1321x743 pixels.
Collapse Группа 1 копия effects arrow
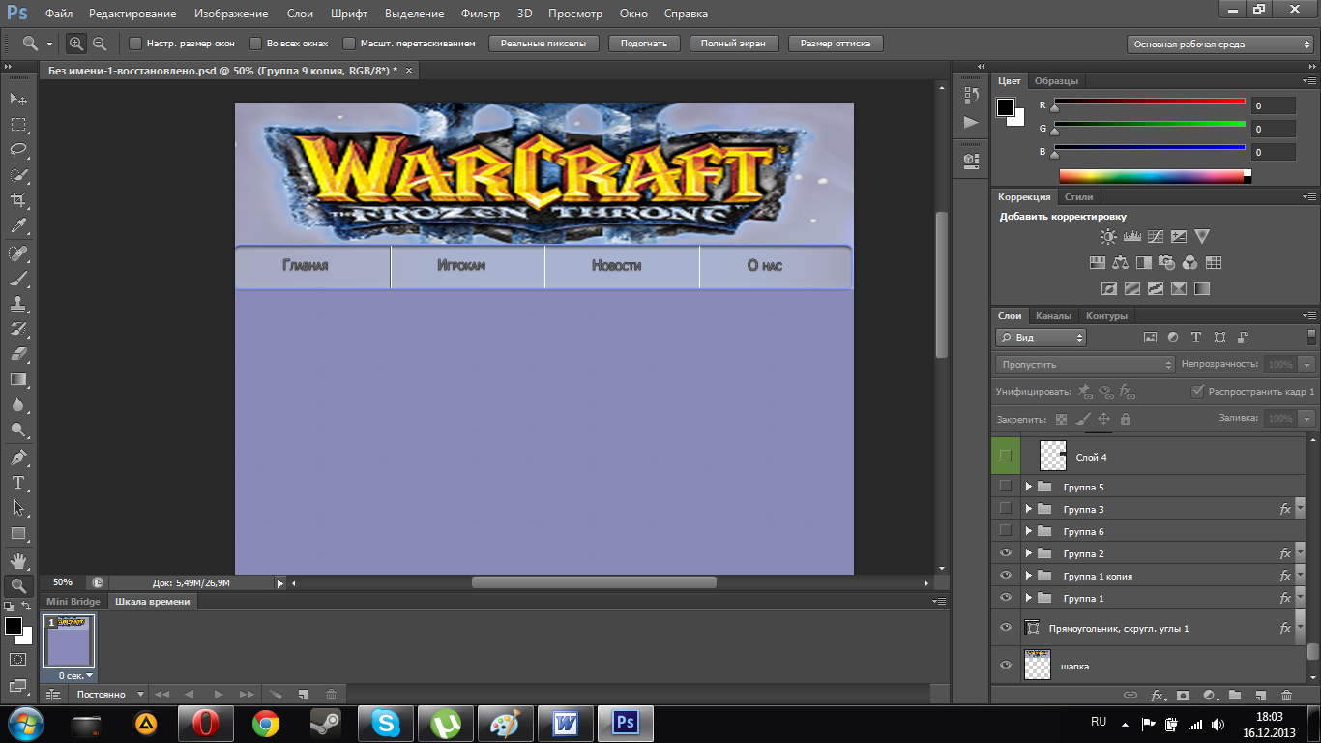[x=1301, y=576]
